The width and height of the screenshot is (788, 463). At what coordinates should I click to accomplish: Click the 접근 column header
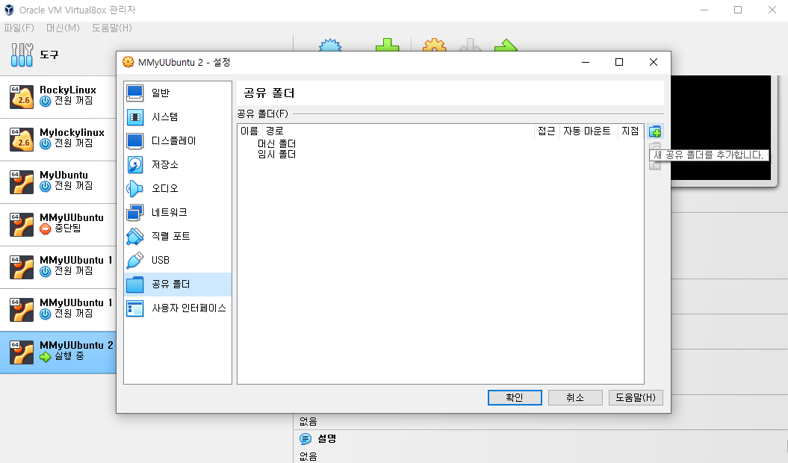click(546, 131)
